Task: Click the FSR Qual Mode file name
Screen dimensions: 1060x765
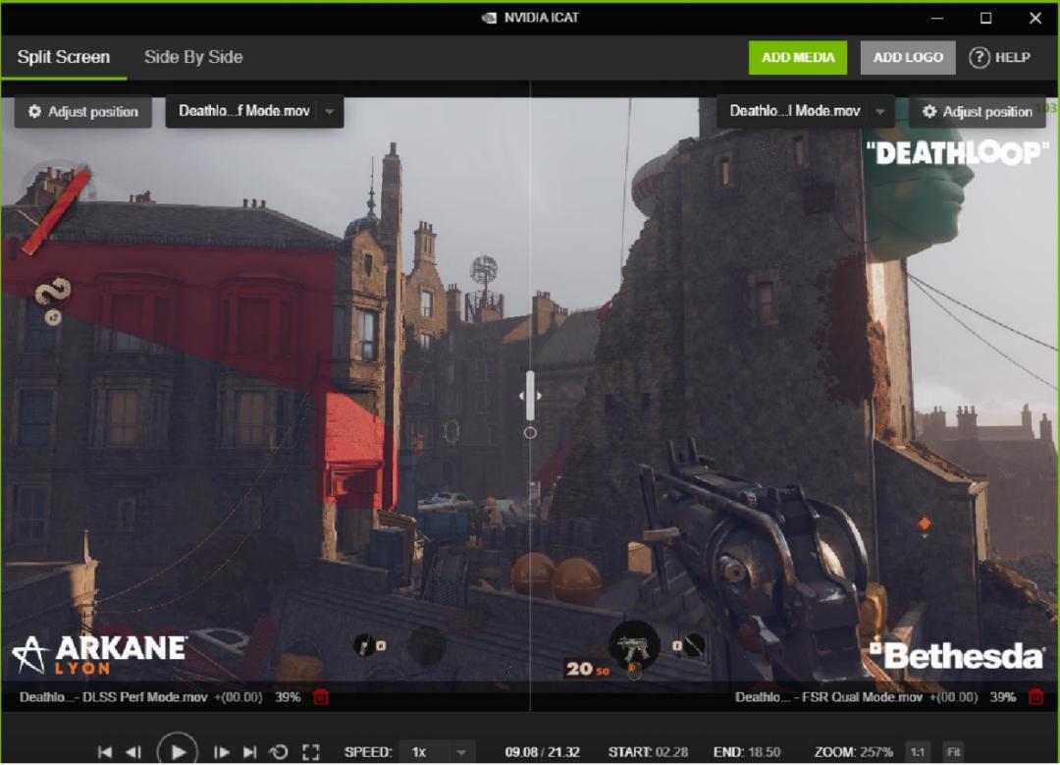Action: [x=828, y=697]
